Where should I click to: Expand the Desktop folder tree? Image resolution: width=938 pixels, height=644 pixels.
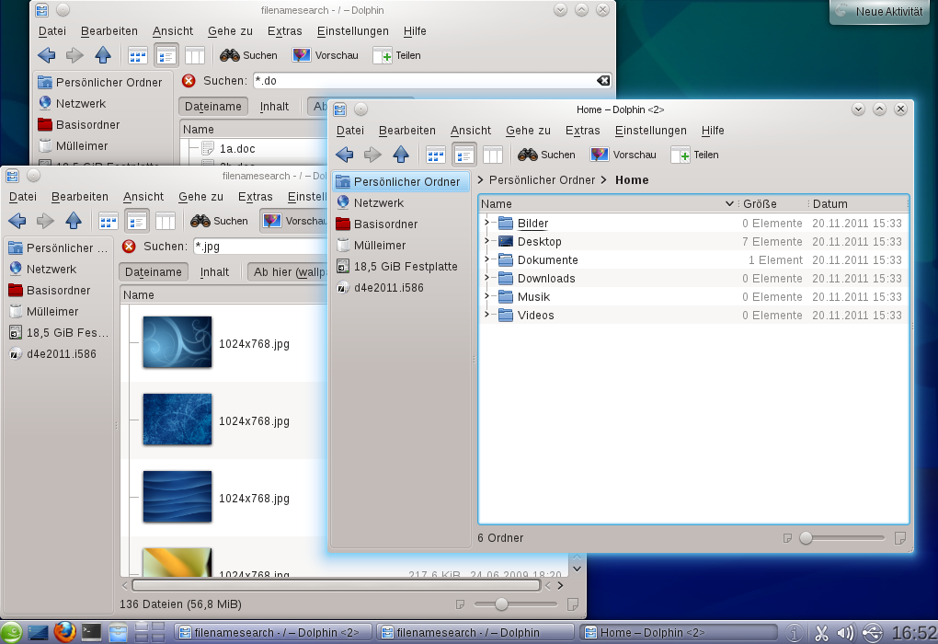tap(487, 241)
